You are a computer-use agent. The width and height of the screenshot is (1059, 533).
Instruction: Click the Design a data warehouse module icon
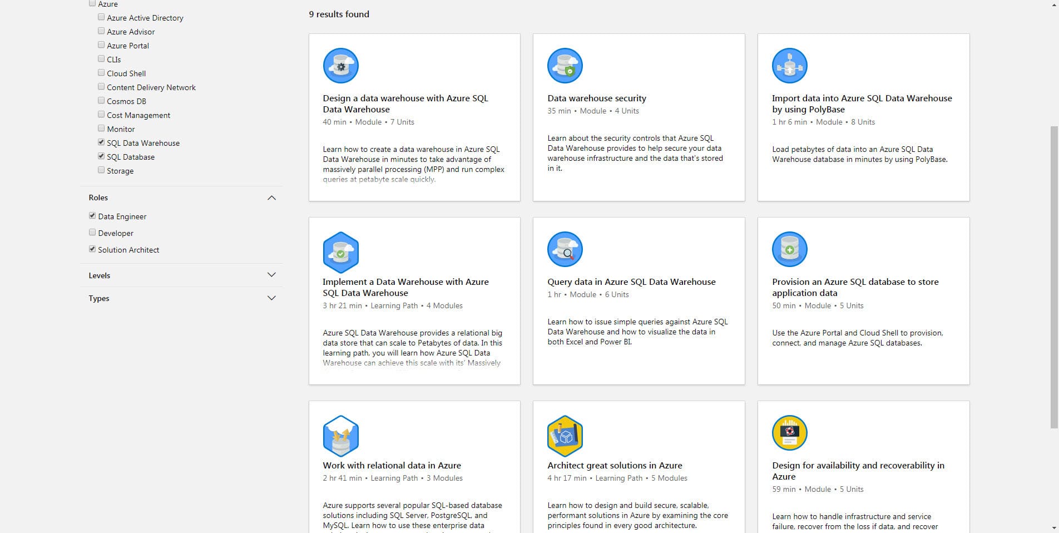tap(340, 66)
